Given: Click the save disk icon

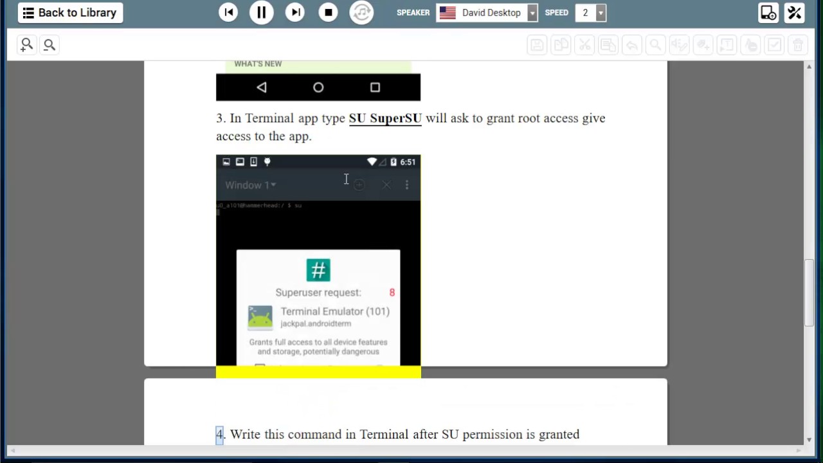Looking at the screenshot, I should pyautogui.click(x=537, y=45).
